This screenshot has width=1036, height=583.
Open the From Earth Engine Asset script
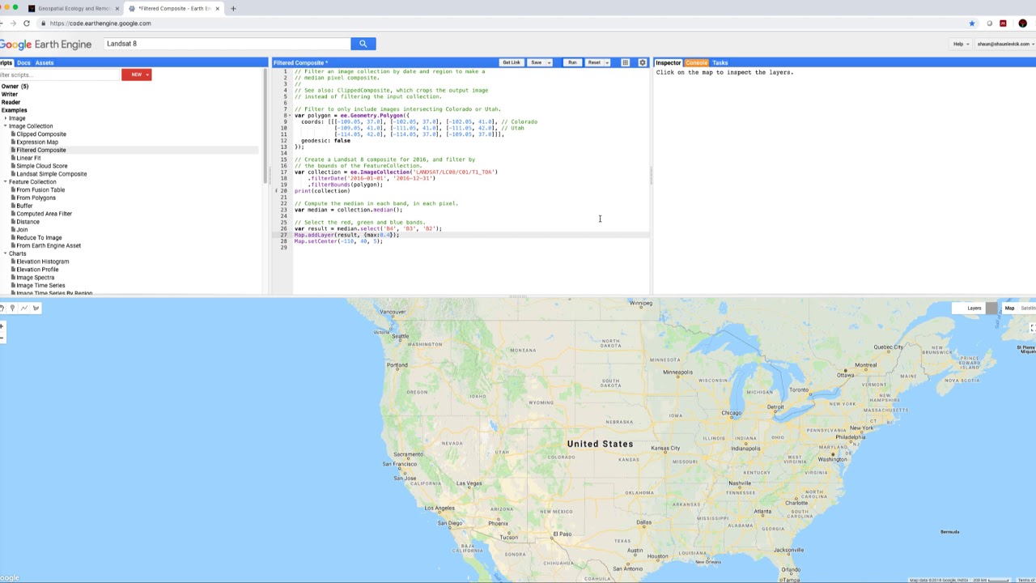click(49, 245)
